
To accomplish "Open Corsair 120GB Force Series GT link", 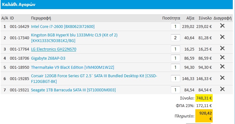I will [x=94, y=78].
